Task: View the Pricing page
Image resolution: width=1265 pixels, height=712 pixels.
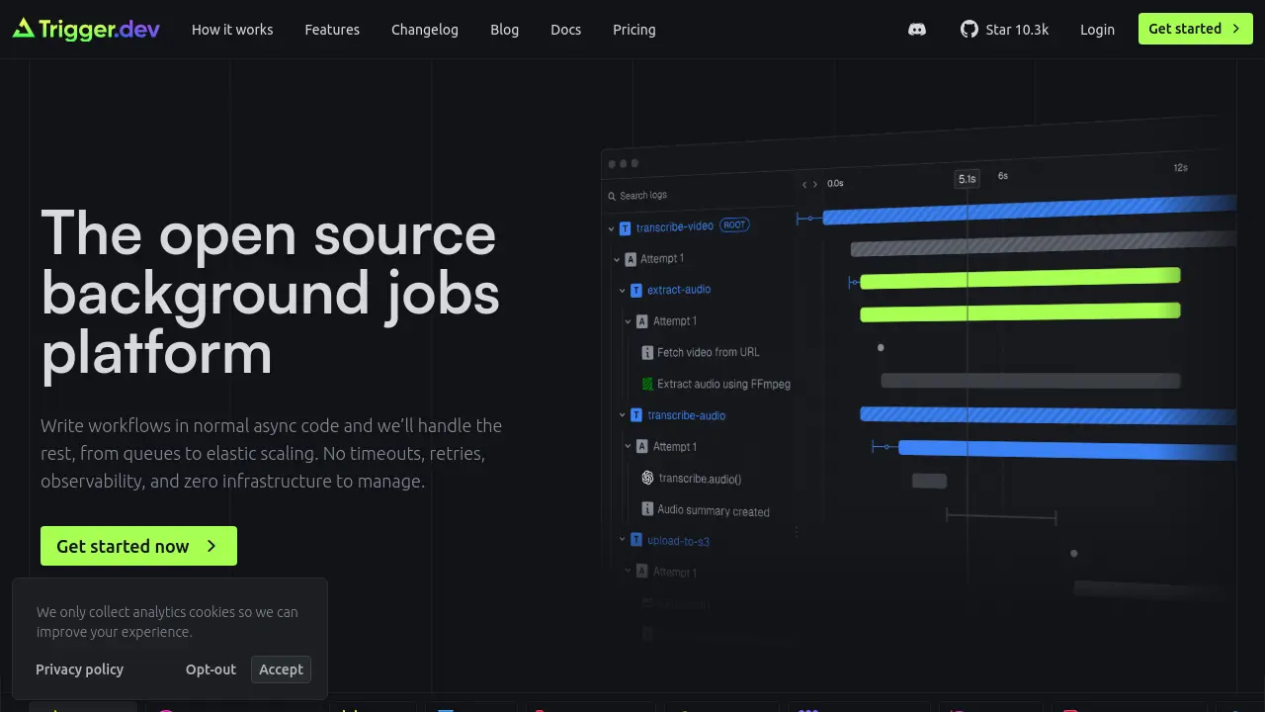Action: click(634, 30)
